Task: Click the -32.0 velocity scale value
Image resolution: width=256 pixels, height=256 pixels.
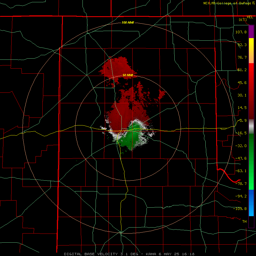Action: click(x=241, y=146)
